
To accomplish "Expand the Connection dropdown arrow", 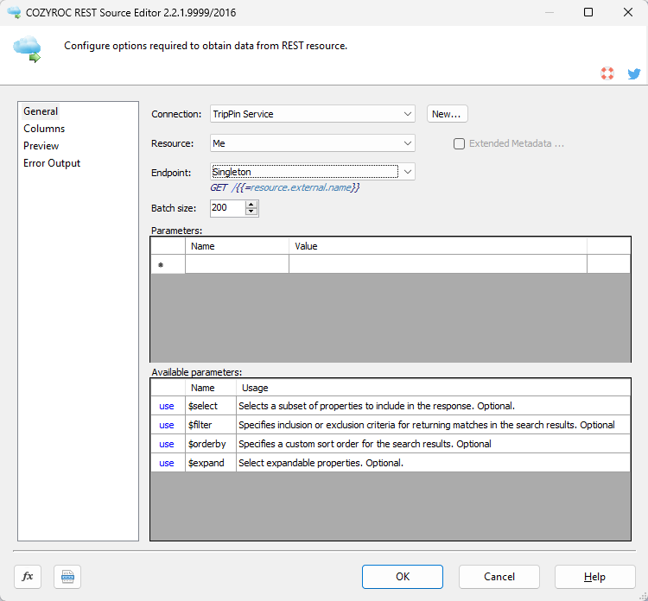I will click(x=408, y=114).
